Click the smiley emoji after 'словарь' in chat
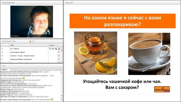The image size is (181, 102). point(24,78)
